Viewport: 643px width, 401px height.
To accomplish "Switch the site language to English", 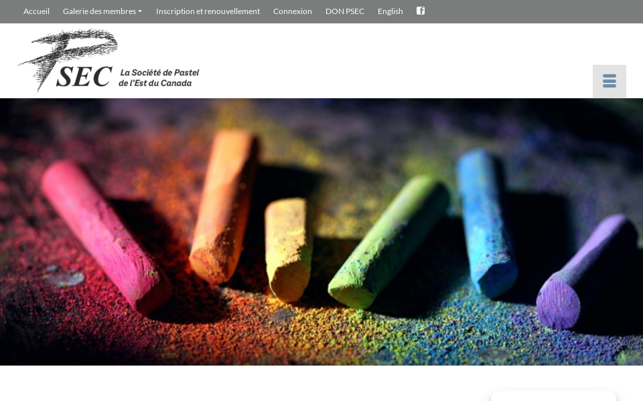I will click(x=390, y=11).
